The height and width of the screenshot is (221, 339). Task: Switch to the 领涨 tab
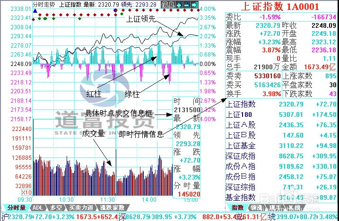[x=256, y=208]
